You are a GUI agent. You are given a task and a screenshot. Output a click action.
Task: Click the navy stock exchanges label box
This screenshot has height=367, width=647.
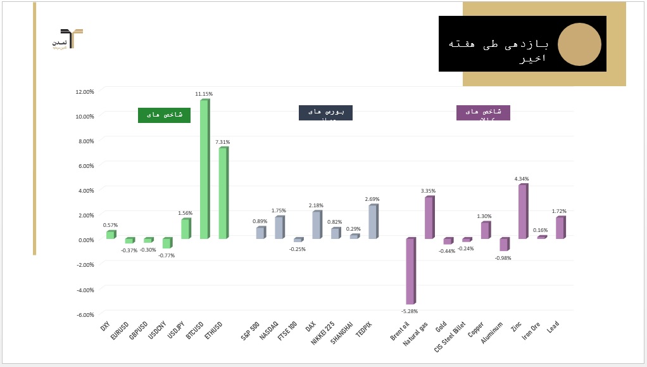[326, 113]
